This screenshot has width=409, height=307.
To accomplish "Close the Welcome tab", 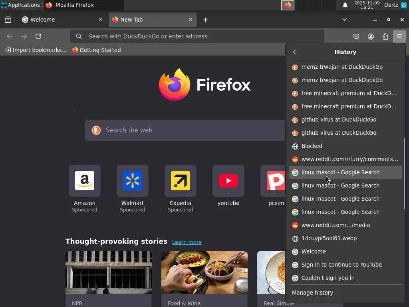I will (100, 20).
